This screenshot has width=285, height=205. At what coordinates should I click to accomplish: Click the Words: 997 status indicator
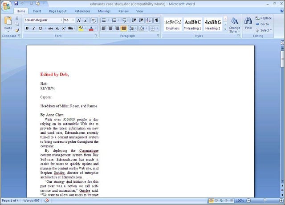coord(31,201)
